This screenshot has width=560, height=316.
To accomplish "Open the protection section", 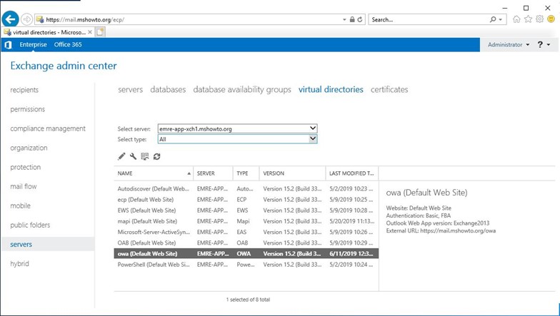I will (x=26, y=167).
